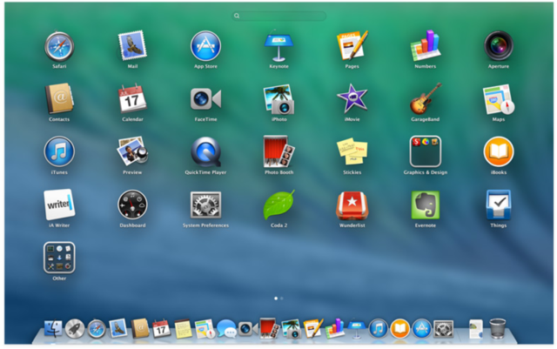This screenshot has width=557, height=349.
Task: Open the Documents stack in the Dock
Action: coord(476,329)
